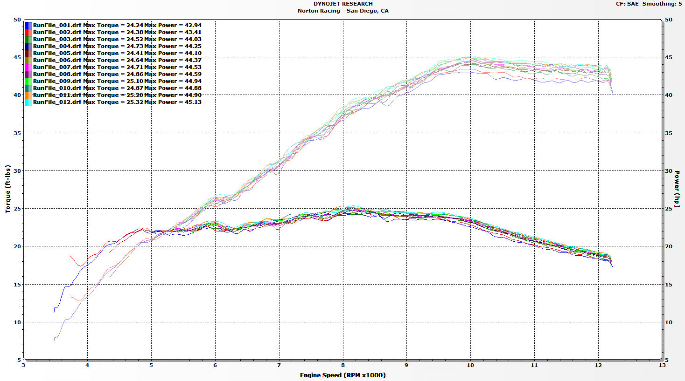Click the CF: SAE Smoothing: 5 label
This screenshot has height=381, width=685.
pyautogui.click(x=649, y=4)
